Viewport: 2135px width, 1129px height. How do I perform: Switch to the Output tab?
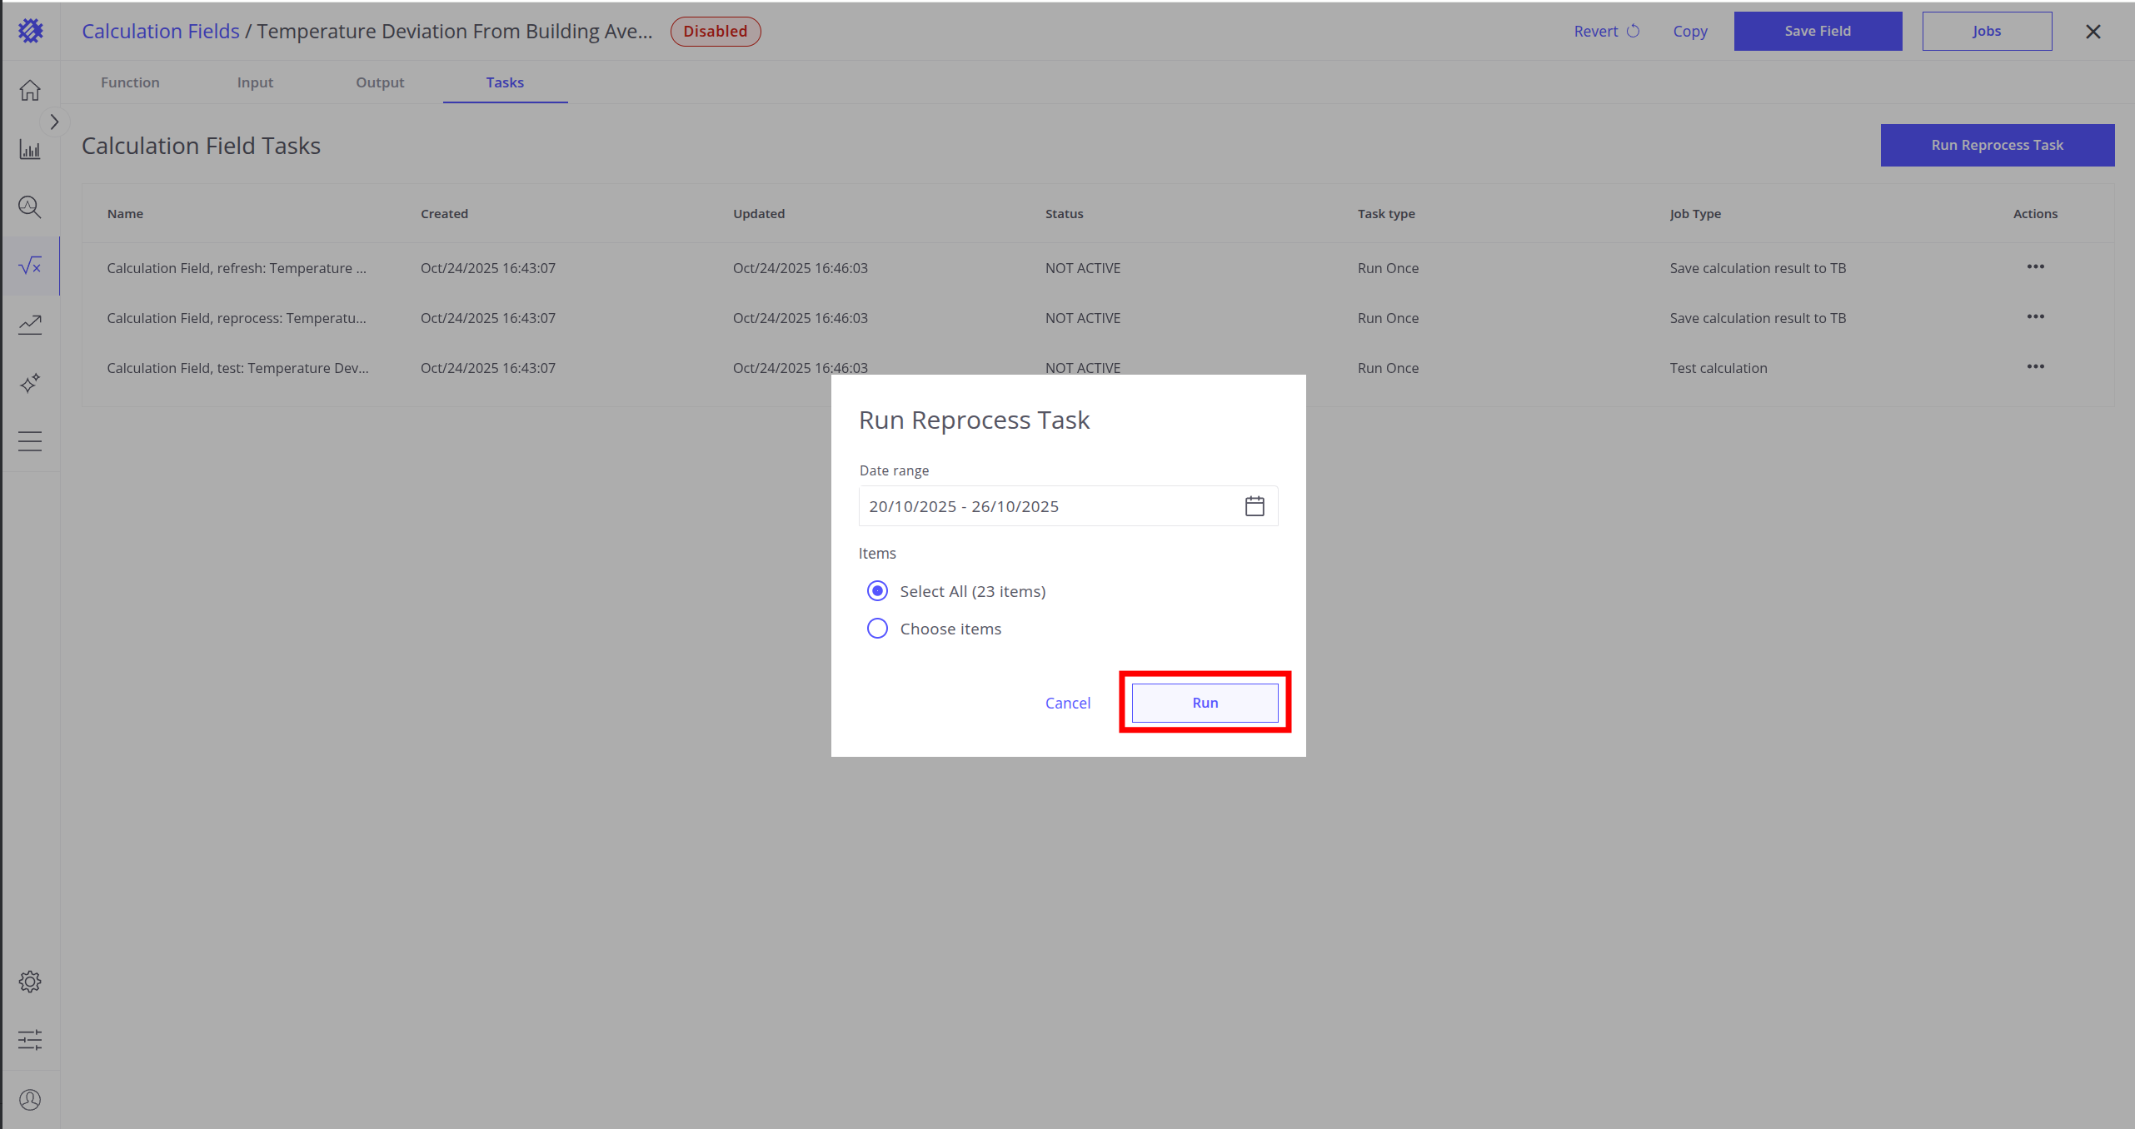(380, 82)
